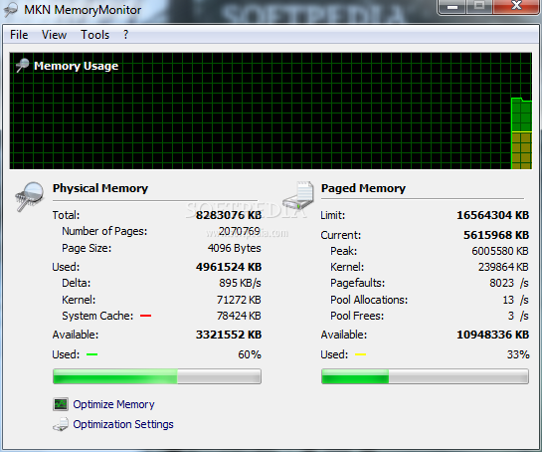This screenshot has height=452, width=542.
Task: Click Peak value 6005580 KB
Action: 500,251
